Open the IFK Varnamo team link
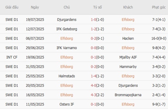 click(67, 48)
